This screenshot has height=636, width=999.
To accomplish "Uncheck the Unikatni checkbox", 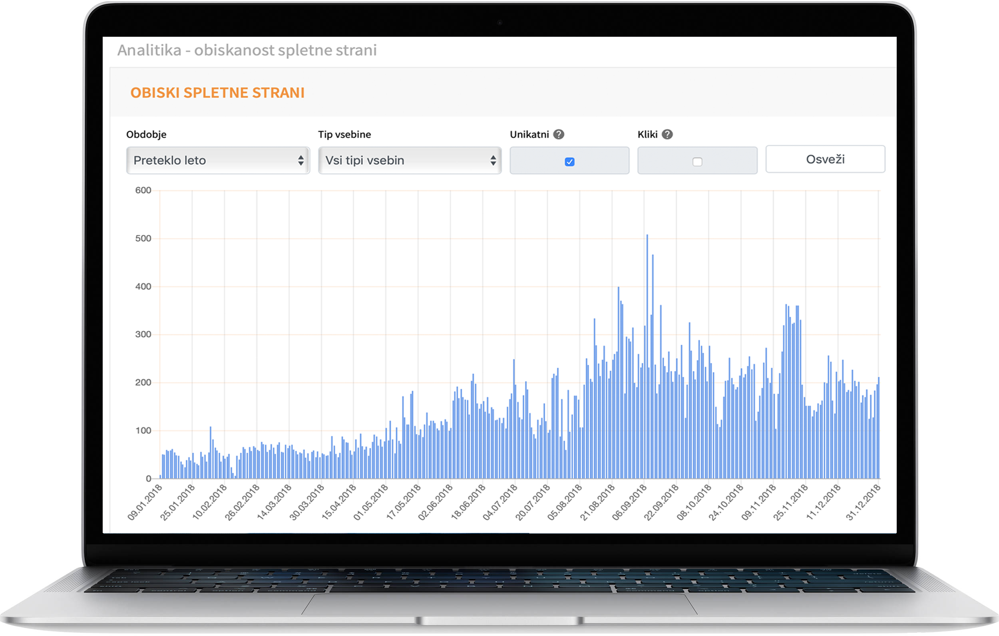I will pos(569,162).
